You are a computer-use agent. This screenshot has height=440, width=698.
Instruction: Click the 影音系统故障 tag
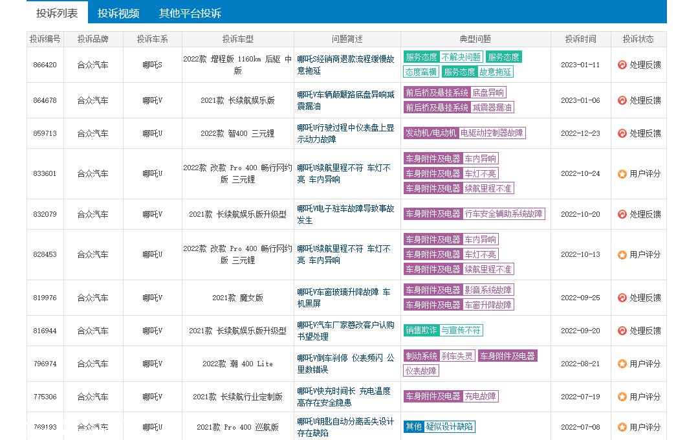pyautogui.click(x=488, y=290)
